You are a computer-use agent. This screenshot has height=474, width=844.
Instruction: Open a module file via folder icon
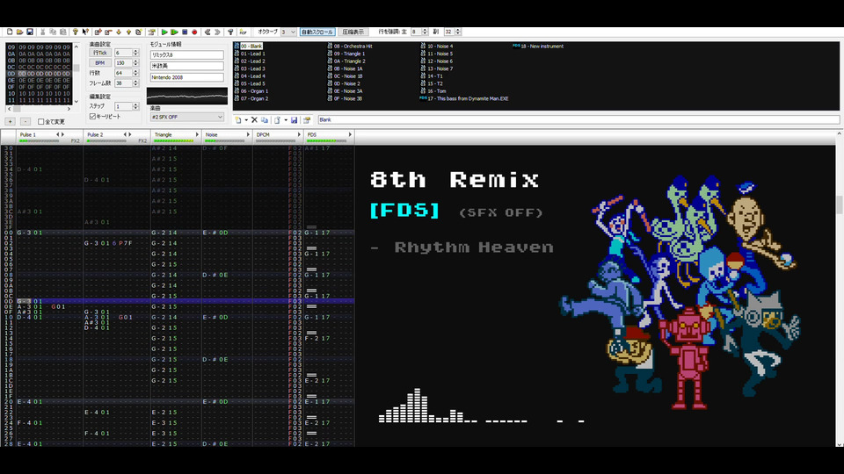coord(20,32)
